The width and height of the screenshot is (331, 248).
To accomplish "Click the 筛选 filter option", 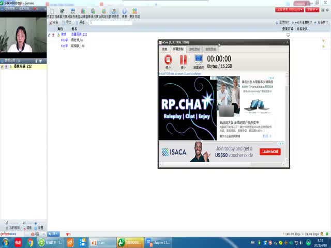I will click(x=80, y=22).
